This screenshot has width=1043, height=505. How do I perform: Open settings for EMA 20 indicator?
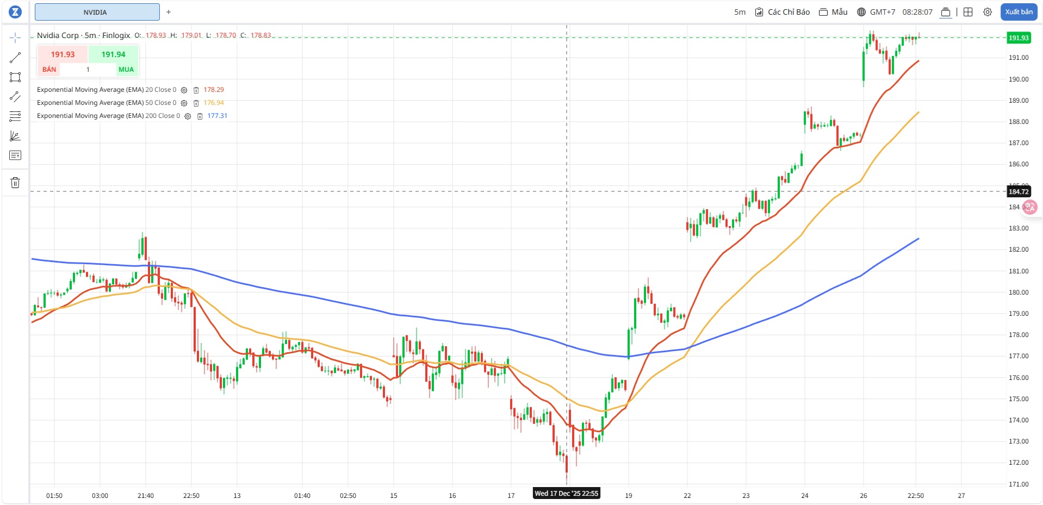tap(184, 90)
